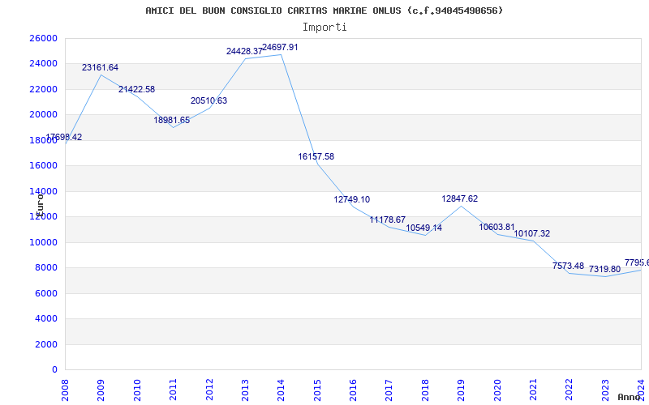
Task: Select data label 12847.62
Action: (460, 198)
